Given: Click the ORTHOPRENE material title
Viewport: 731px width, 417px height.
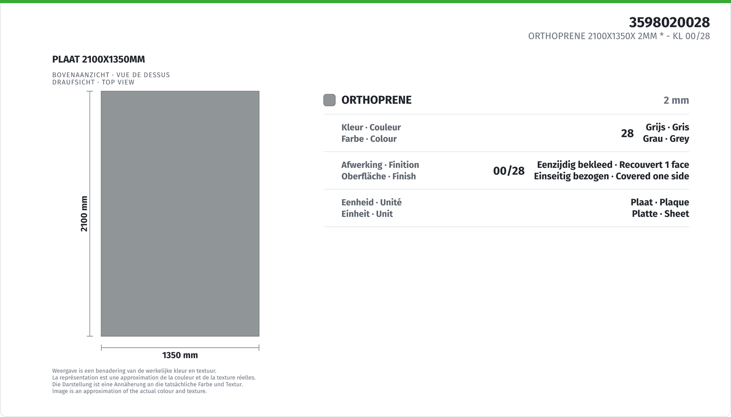Looking at the screenshot, I should pos(376,100).
